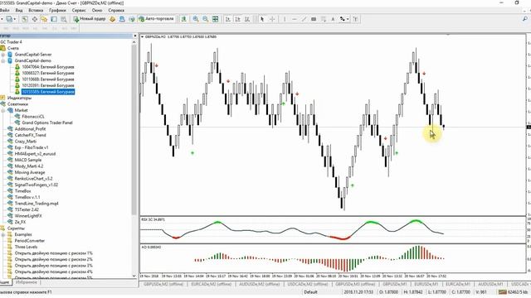Viewport: 531px width, 298px height.
Task: Open the Data Window toolbar icon
Action: pos(35,19)
